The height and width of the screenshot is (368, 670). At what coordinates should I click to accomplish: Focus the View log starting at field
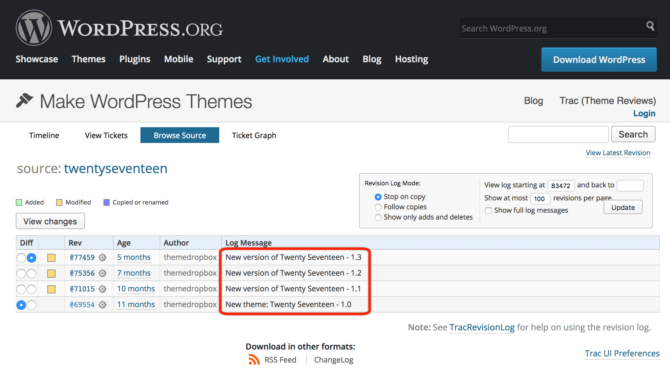[x=561, y=185]
